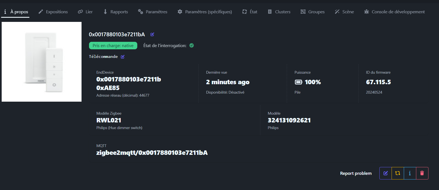This screenshot has width=439, height=190.
Task: Open the Expositions tab
Action: pos(53,12)
